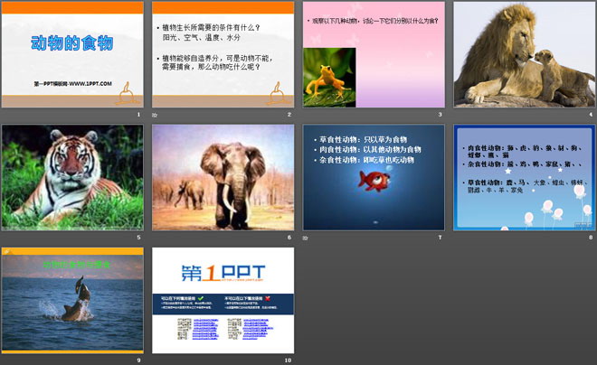Click the text 阳光、空气、温度、水分

pyautogui.click(x=202, y=37)
